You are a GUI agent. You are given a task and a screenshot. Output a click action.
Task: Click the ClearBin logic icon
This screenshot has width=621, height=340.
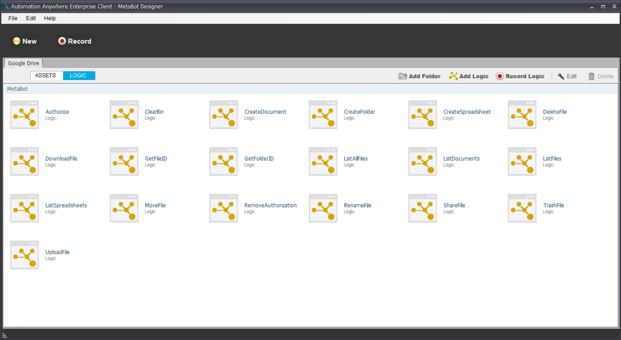(x=124, y=115)
